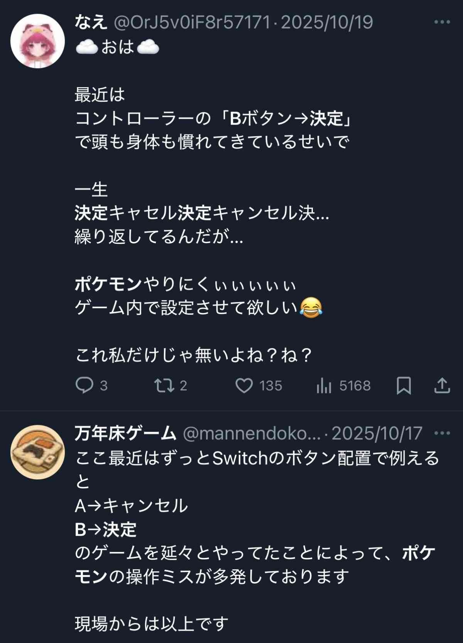Screen dimensions: 463x643
Task: Retweet なえ's post
Action: (164, 385)
